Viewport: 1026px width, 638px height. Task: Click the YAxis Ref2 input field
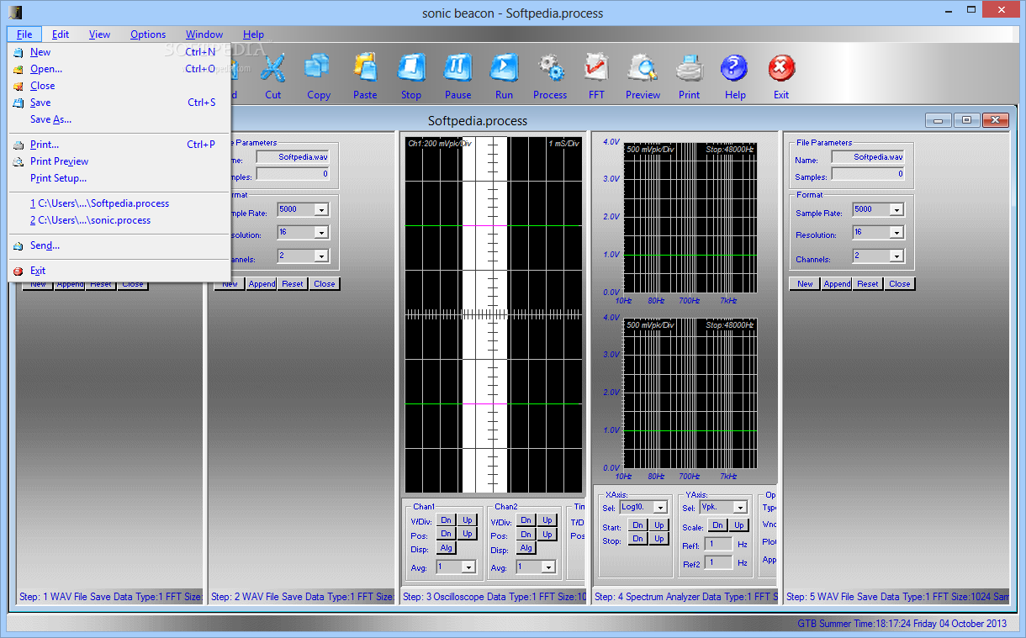(720, 562)
